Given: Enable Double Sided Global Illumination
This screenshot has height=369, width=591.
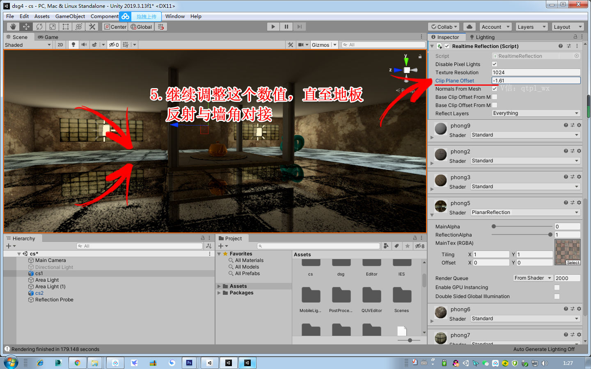Looking at the screenshot, I should (557, 296).
